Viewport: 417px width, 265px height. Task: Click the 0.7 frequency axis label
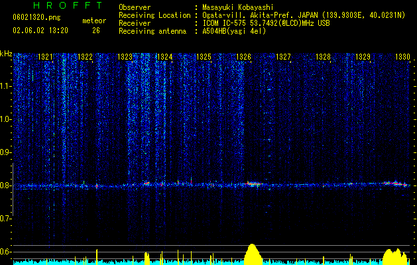pyautogui.click(x=5, y=219)
